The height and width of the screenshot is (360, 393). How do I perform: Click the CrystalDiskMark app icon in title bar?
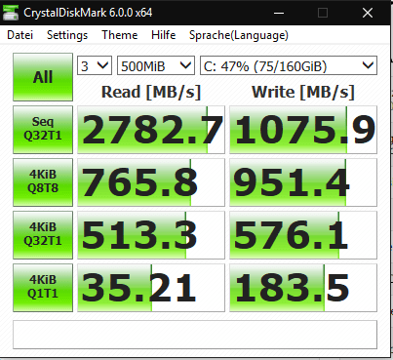click(x=10, y=13)
